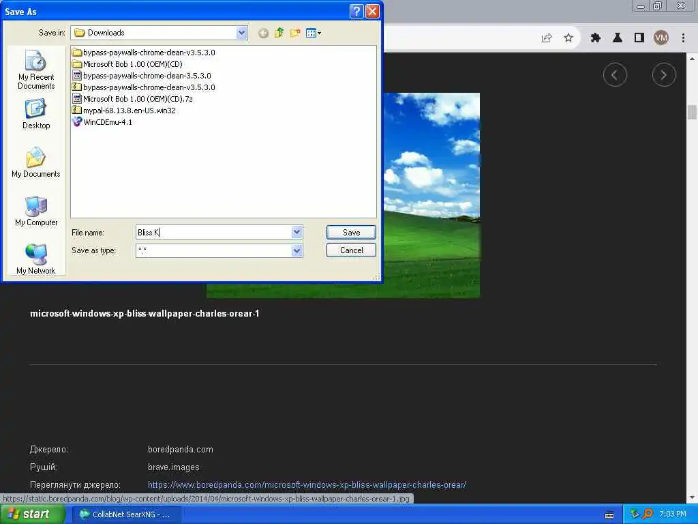Open the browser Extensions puzzle icon
Viewport: 698px width, 524px height.
(596, 38)
